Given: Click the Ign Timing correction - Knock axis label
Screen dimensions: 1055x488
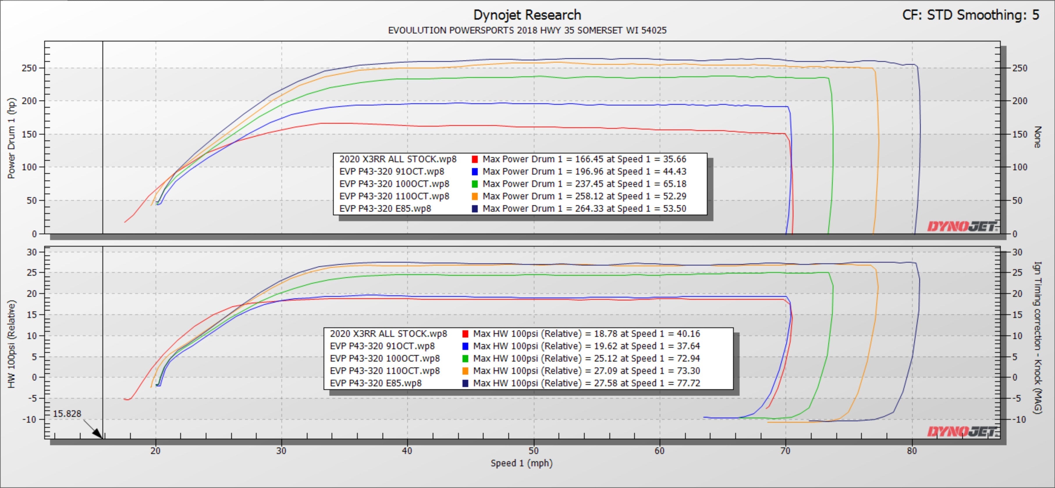Looking at the screenshot, I should (1037, 338).
